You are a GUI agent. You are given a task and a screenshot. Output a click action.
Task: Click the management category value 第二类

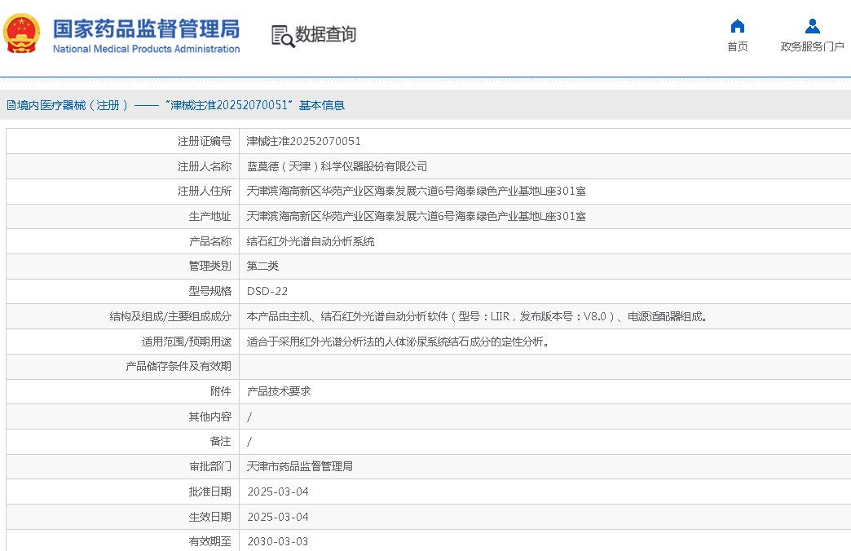tap(262, 266)
